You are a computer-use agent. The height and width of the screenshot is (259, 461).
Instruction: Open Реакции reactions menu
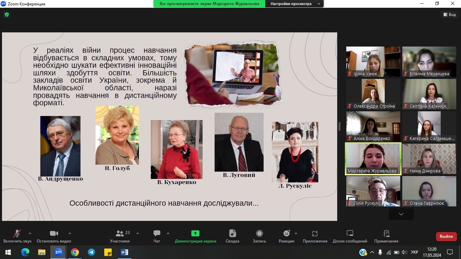(287, 236)
